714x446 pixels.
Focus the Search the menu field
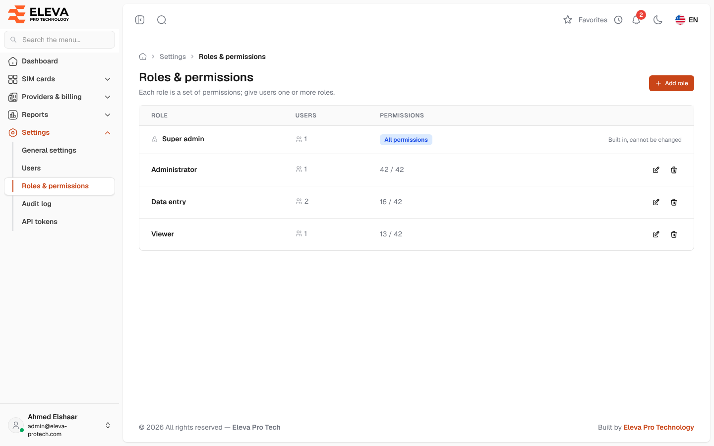[x=59, y=40]
